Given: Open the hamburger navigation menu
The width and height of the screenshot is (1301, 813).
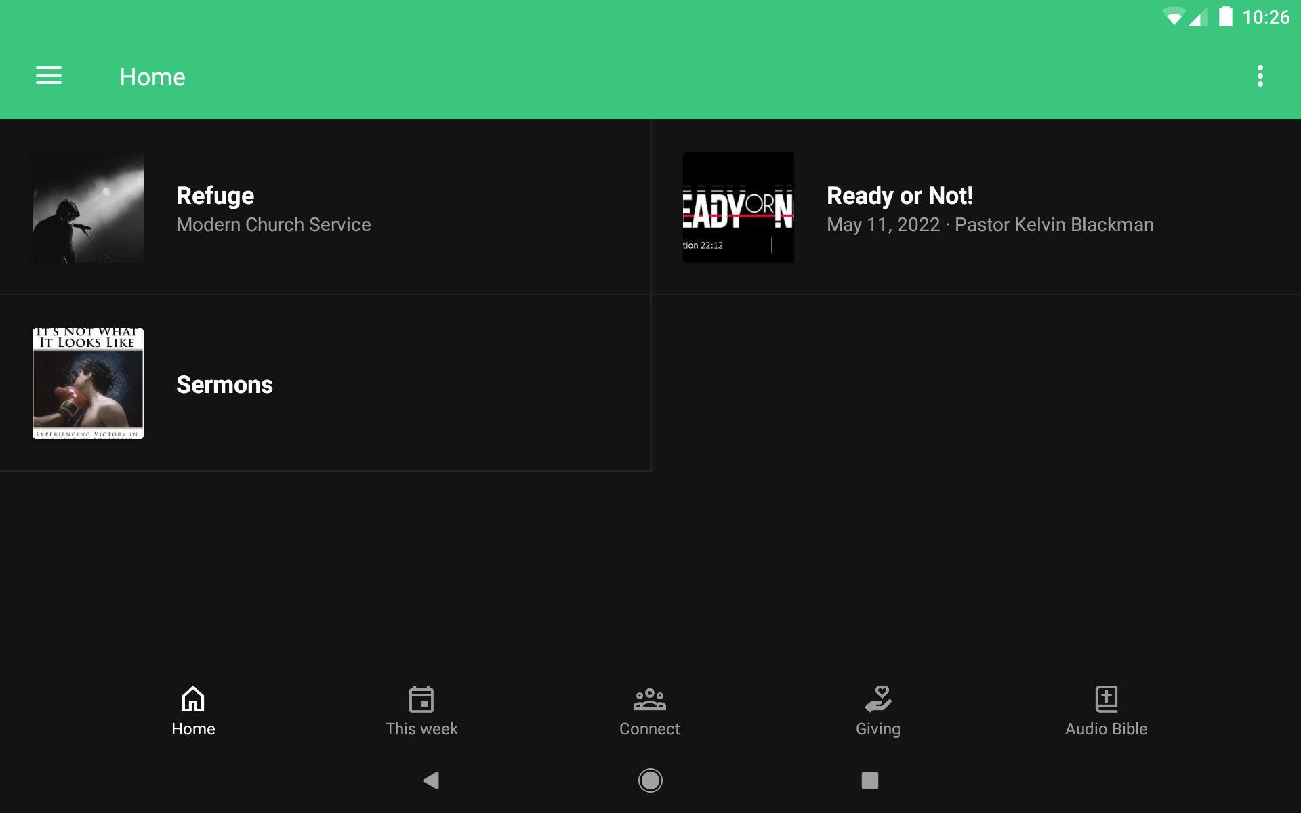Looking at the screenshot, I should [49, 76].
